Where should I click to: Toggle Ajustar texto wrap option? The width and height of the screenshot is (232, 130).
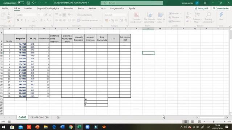click(84, 15)
